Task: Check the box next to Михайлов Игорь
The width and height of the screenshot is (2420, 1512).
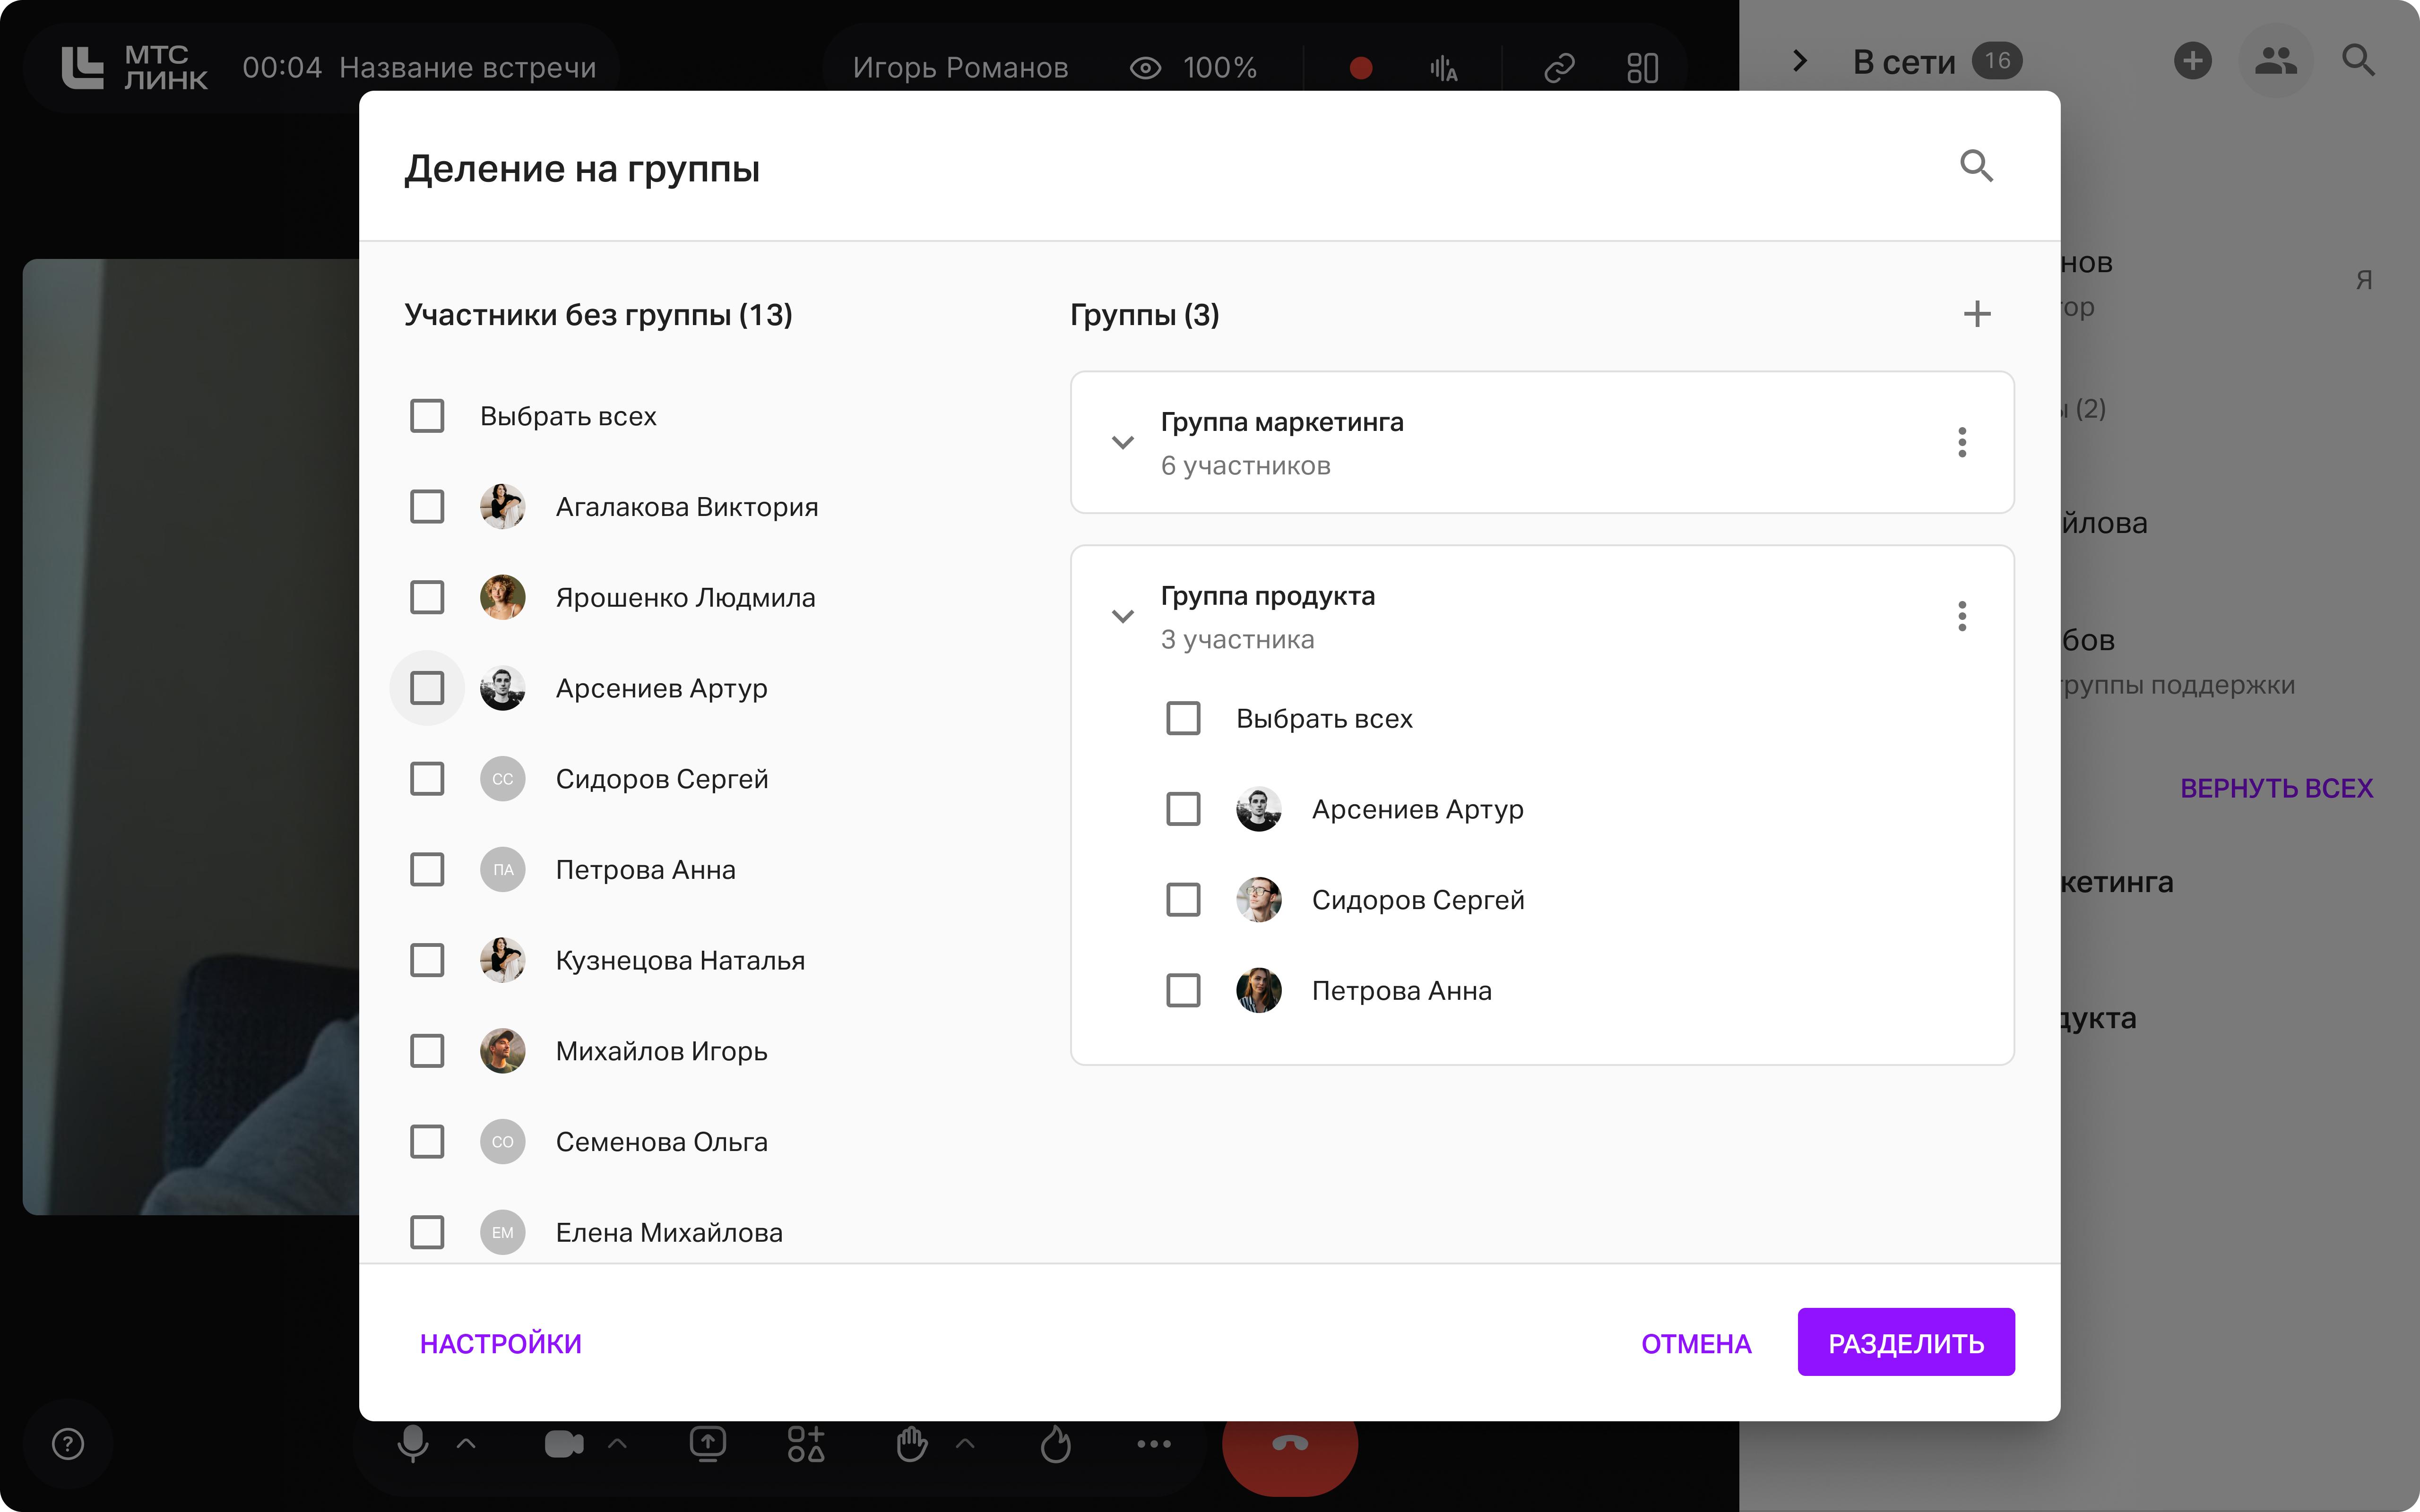Action: [x=427, y=1051]
